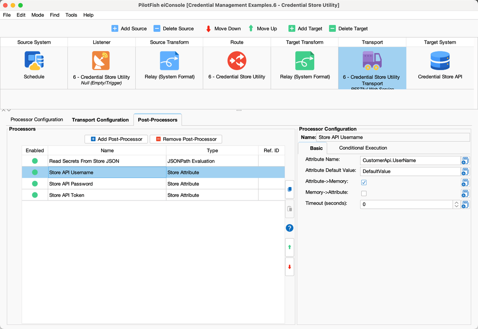
Task: Toggle enabled dot for Store API Username
Action: (x=35, y=172)
